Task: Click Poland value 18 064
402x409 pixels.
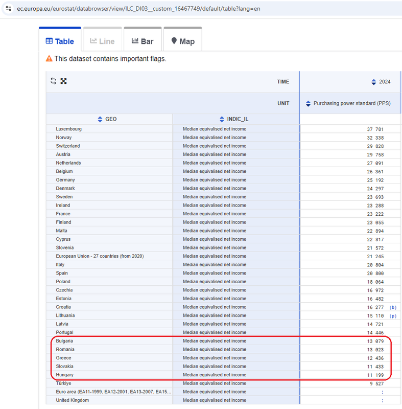Action: click(x=375, y=282)
